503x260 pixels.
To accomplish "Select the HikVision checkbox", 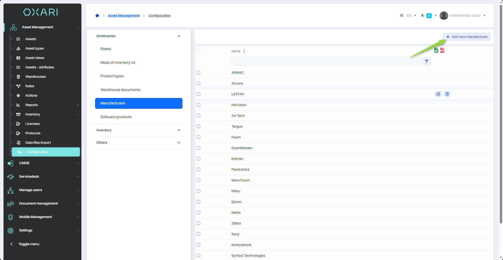I will 199,105.
